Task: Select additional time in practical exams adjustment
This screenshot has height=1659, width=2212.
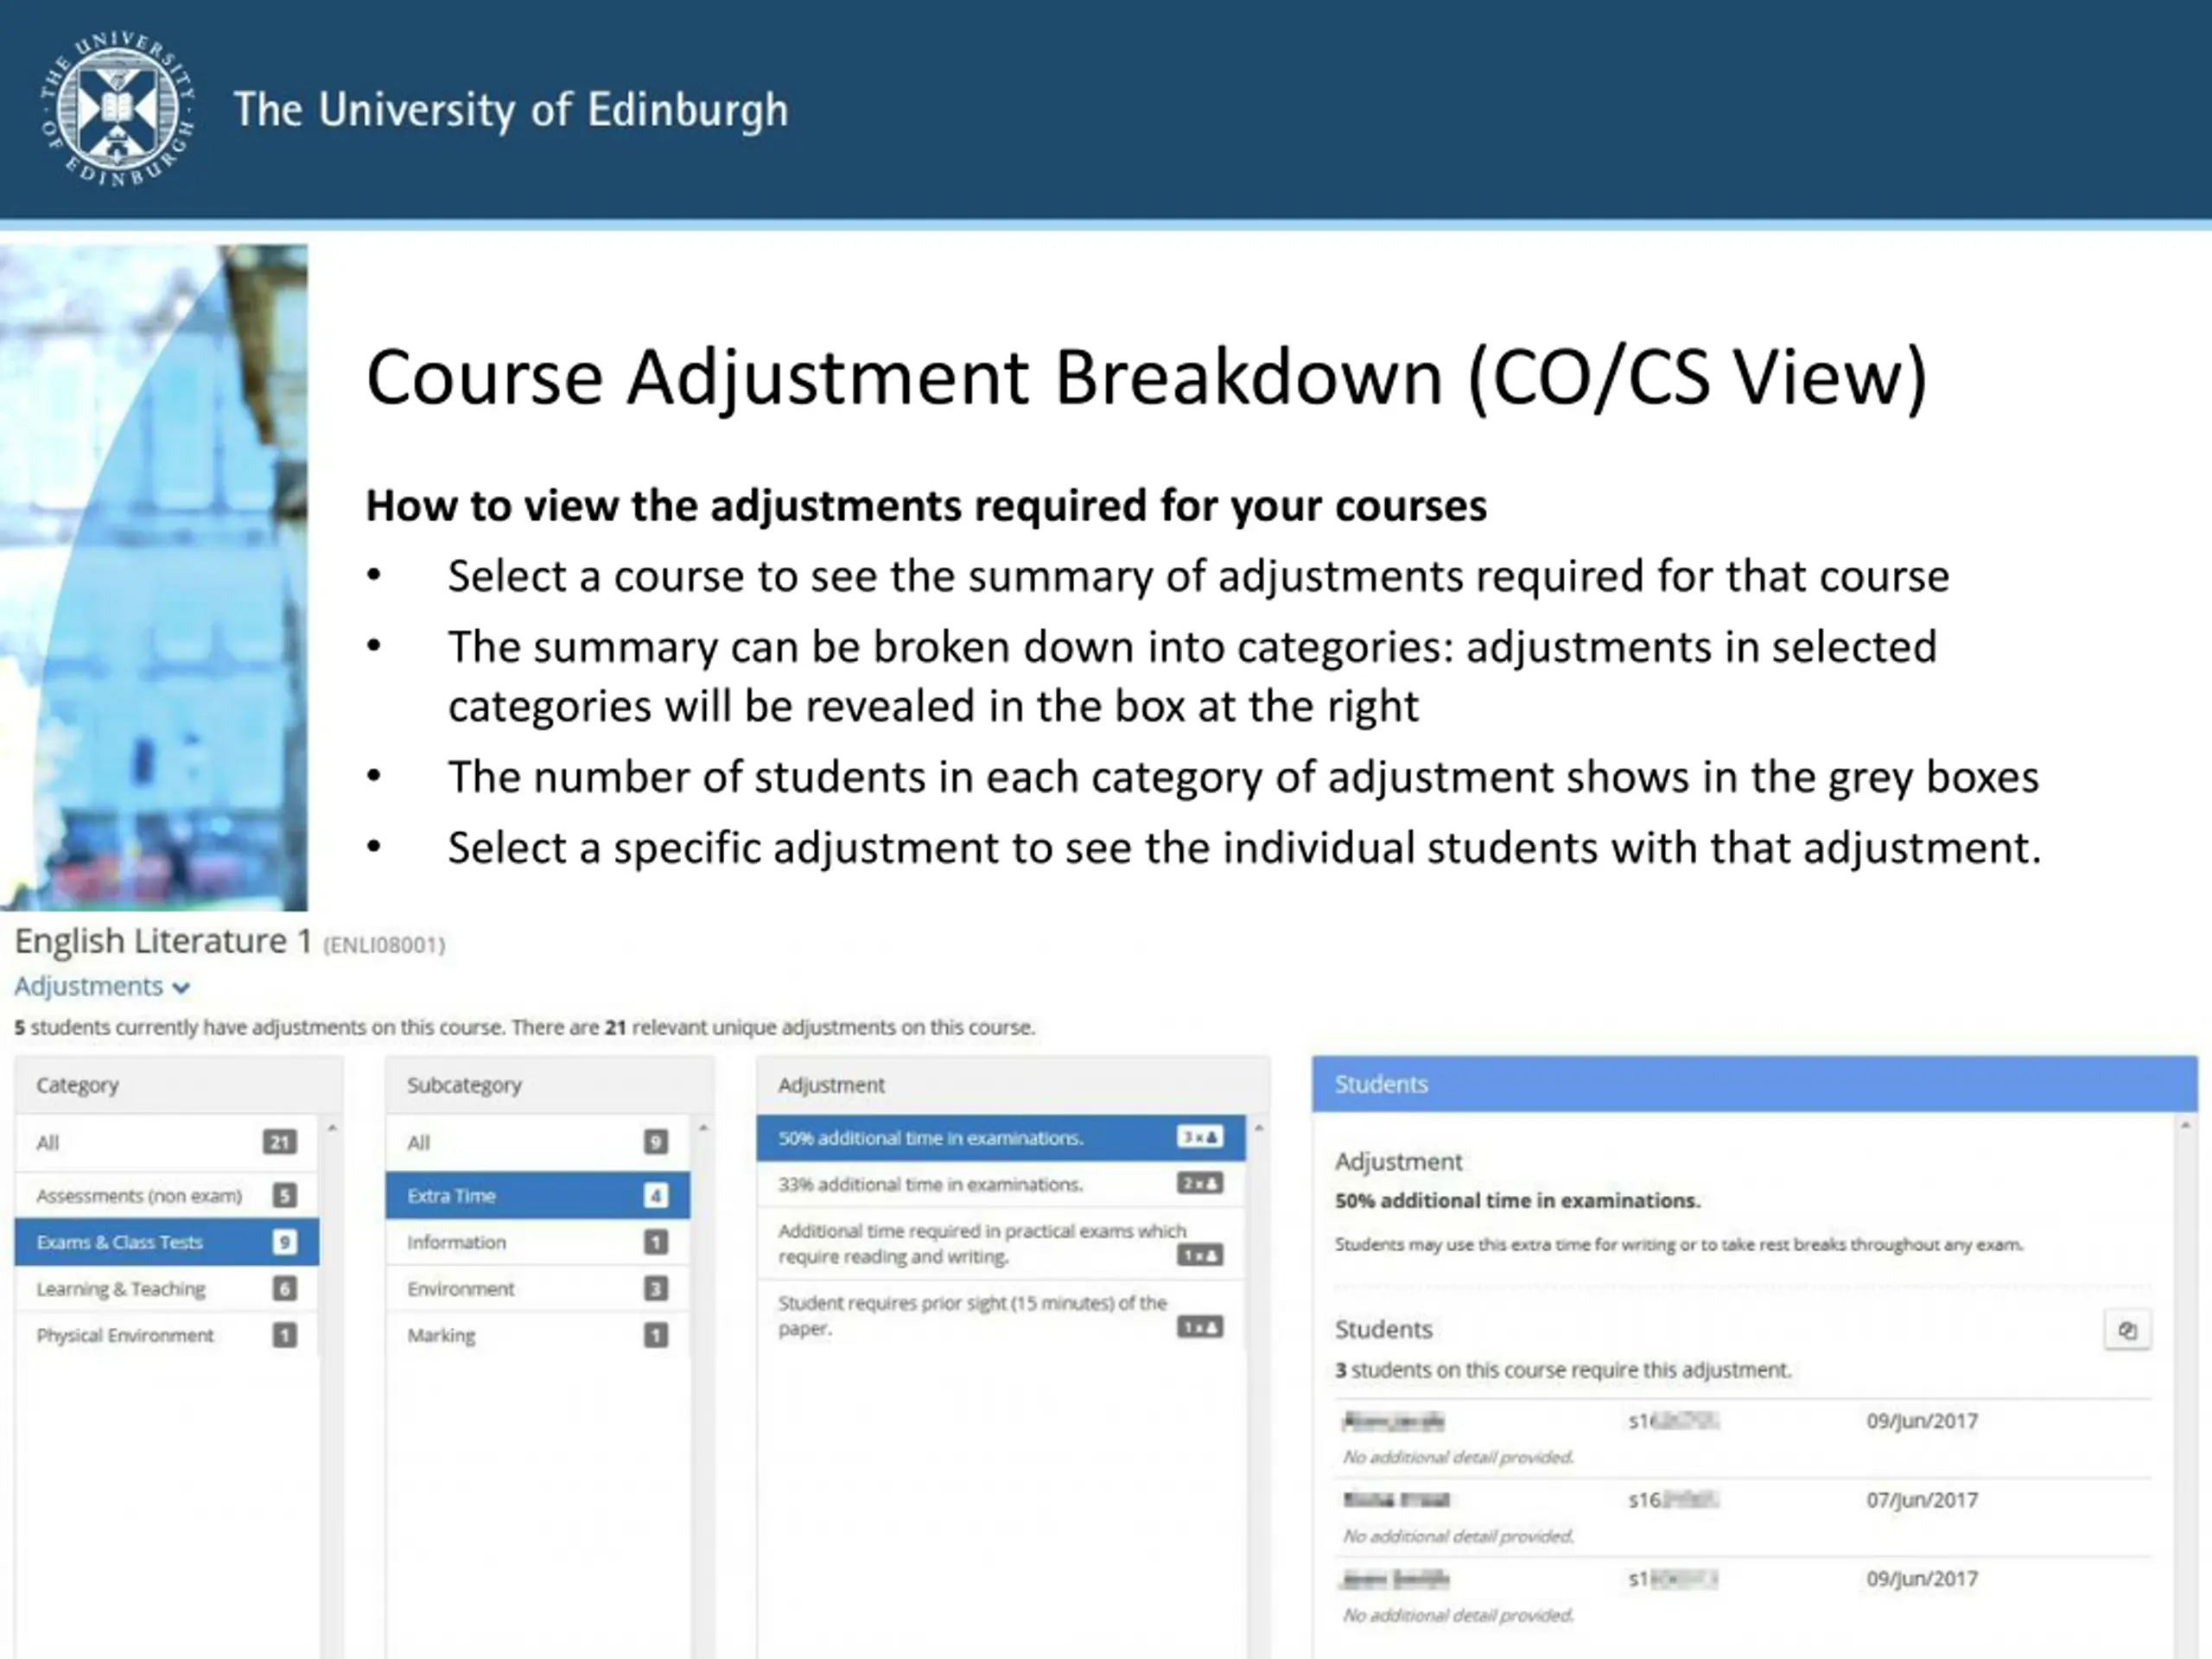Action: coord(1001,1243)
